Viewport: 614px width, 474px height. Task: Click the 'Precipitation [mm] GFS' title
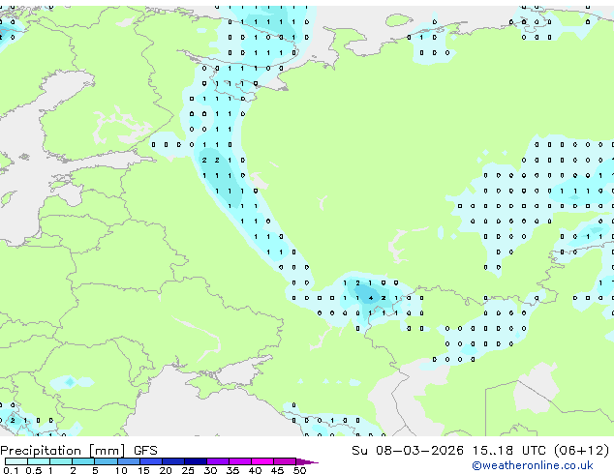click(78, 451)
